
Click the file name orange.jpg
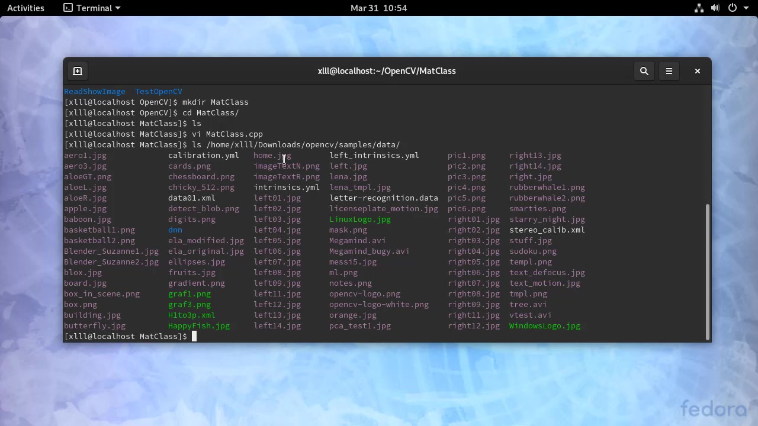tap(353, 315)
